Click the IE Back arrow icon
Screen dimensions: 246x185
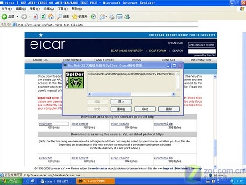(4, 17)
